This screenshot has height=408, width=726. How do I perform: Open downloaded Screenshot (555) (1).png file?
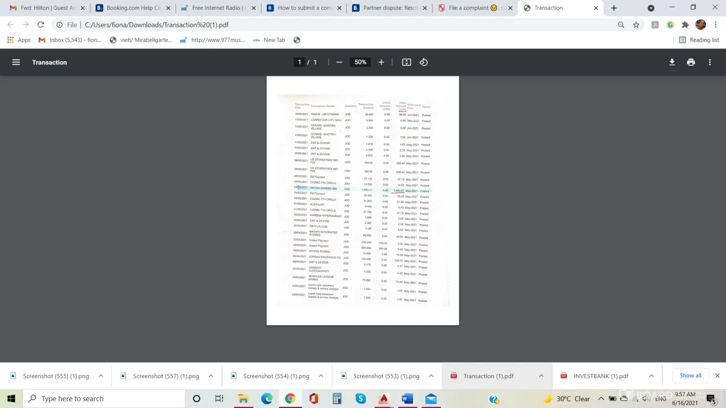click(x=56, y=376)
